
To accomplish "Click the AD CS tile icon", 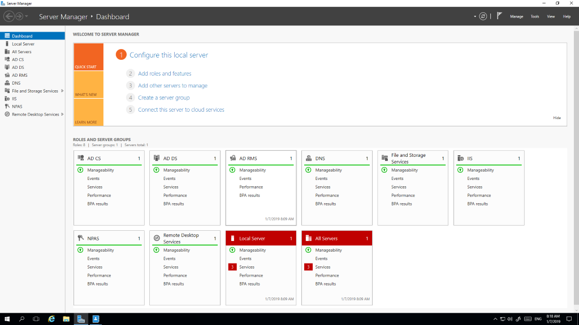I will pos(81,159).
